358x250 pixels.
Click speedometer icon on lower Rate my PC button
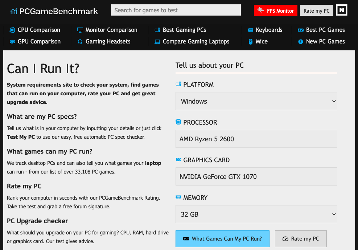(285, 239)
